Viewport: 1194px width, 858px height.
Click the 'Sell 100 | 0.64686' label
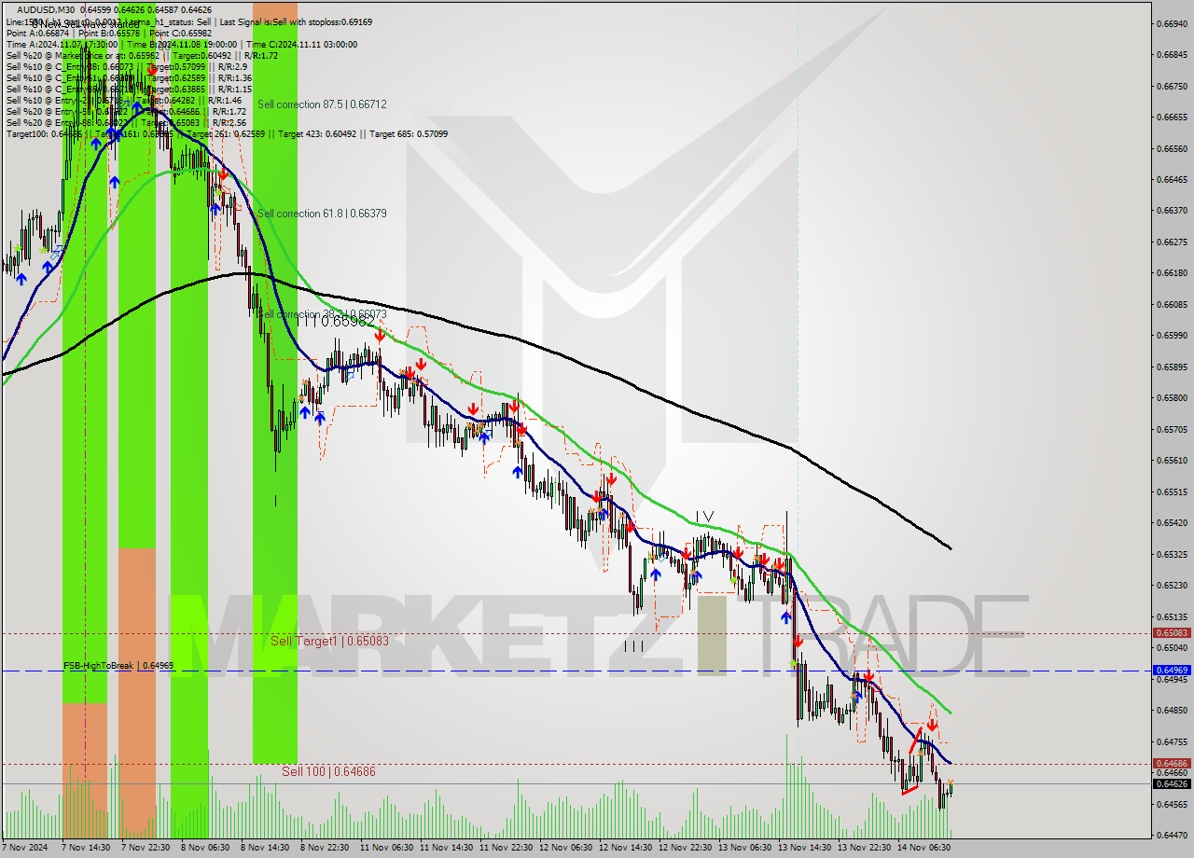click(328, 771)
